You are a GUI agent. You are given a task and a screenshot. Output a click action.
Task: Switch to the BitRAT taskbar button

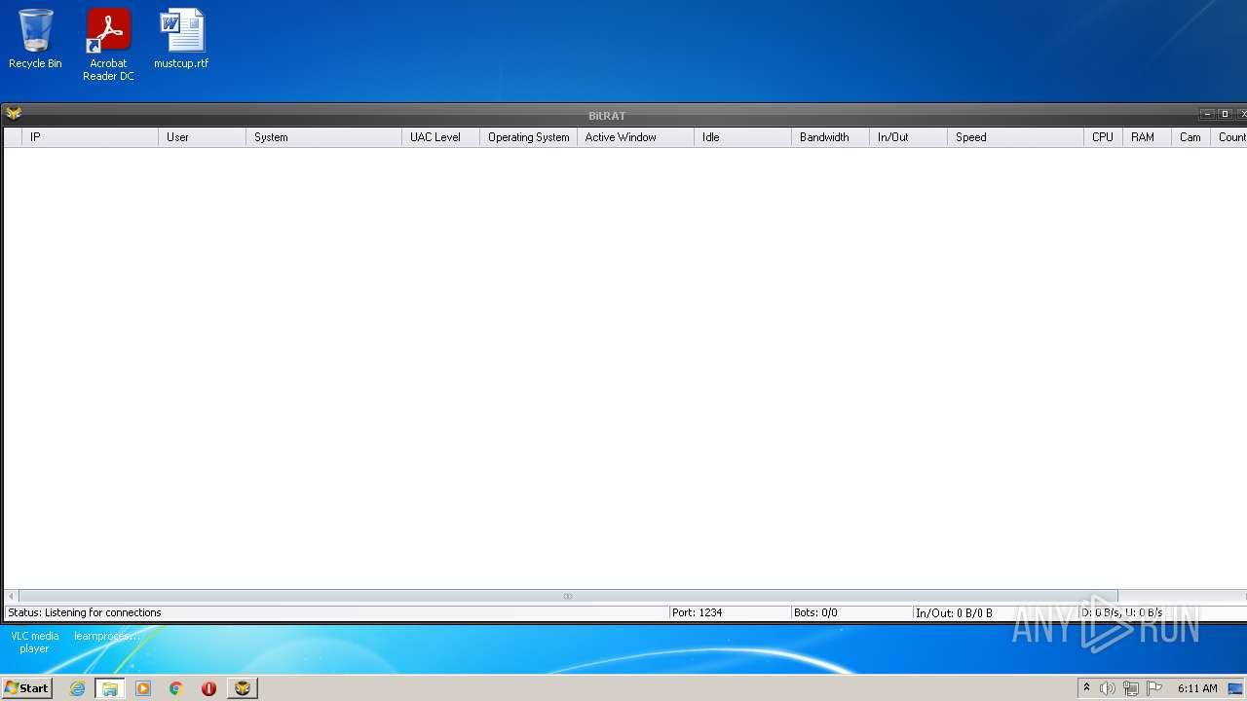pyautogui.click(x=243, y=688)
